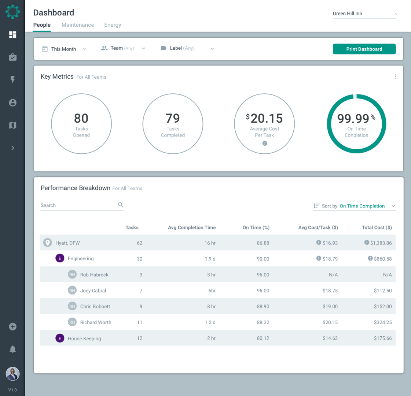Image resolution: width=411 pixels, height=396 pixels.
Task: Click the location pin beside Hyatt, DFW
Action: click(48, 242)
